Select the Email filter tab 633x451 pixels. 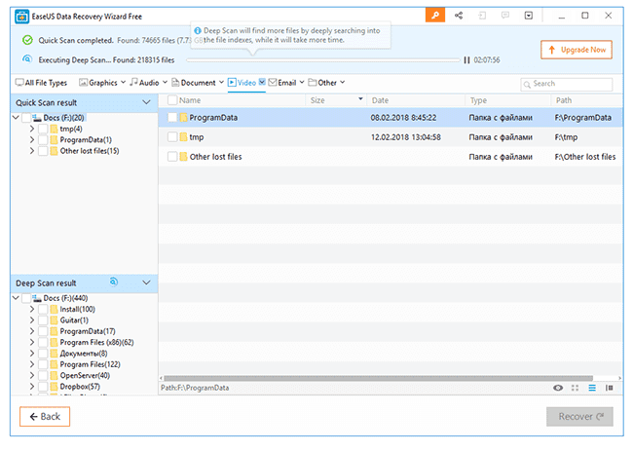pyautogui.click(x=282, y=83)
